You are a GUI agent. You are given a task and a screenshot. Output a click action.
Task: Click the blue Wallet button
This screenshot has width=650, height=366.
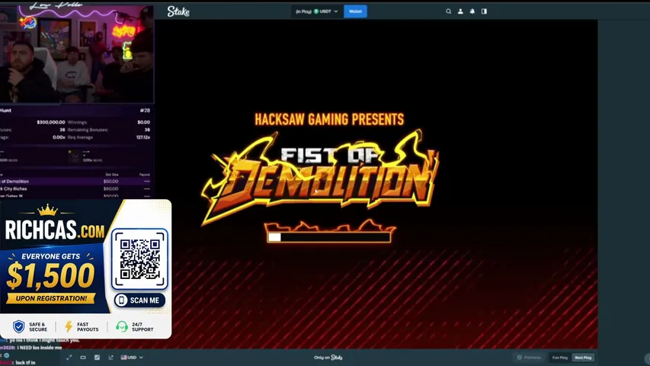[355, 11]
